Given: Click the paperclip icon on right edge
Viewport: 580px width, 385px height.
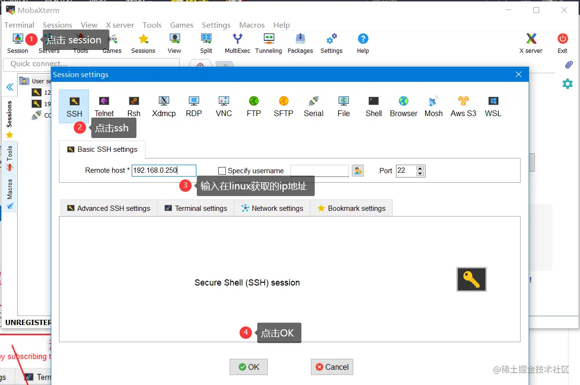Looking at the screenshot, I should (x=569, y=65).
